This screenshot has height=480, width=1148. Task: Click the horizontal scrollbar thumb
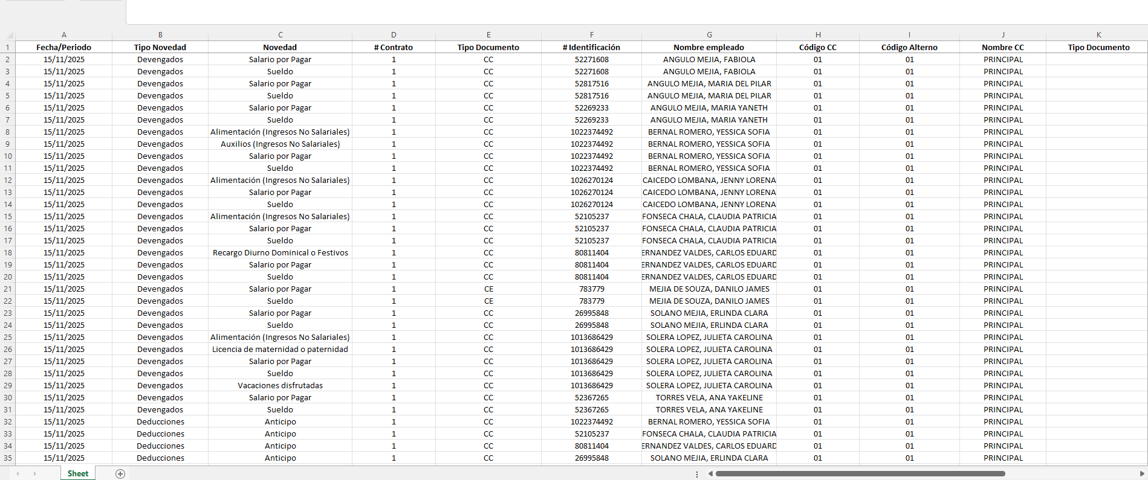click(x=860, y=474)
